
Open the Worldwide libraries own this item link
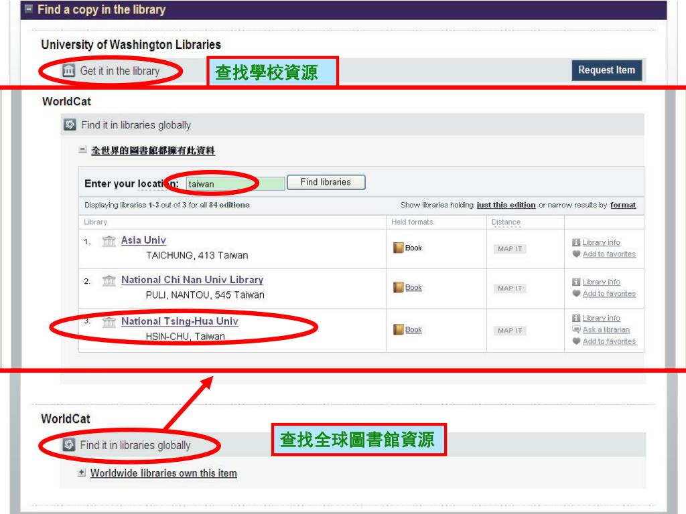[163, 473]
